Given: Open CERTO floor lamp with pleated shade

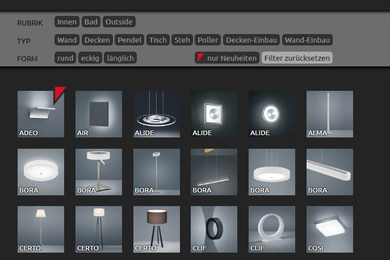Looking at the screenshot, I should click(41, 229).
